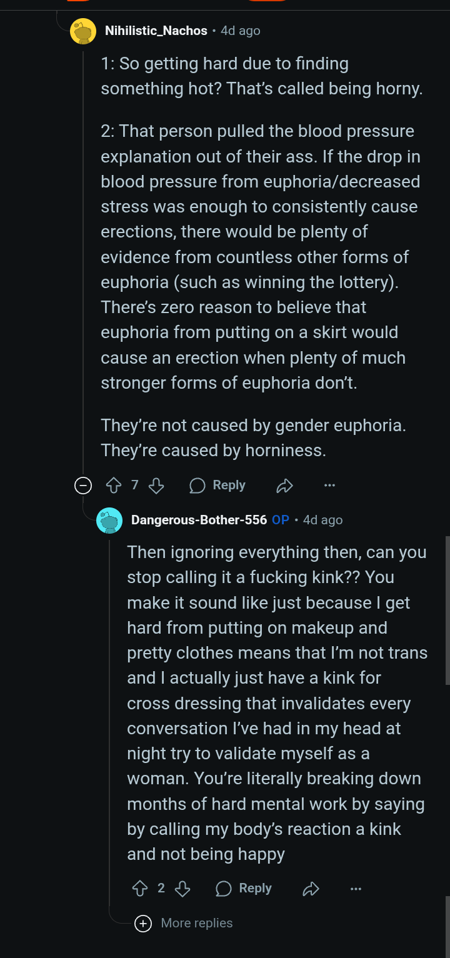Image resolution: width=450 pixels, height=958 pixels.
Task: Reply to the Nihilistic_Nachos comment
Action: pyautogui.click(x=217, y=486)
